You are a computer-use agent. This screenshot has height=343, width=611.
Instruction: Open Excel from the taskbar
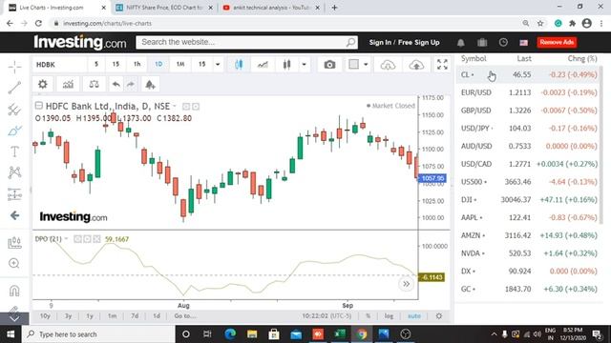click(340, 333)
